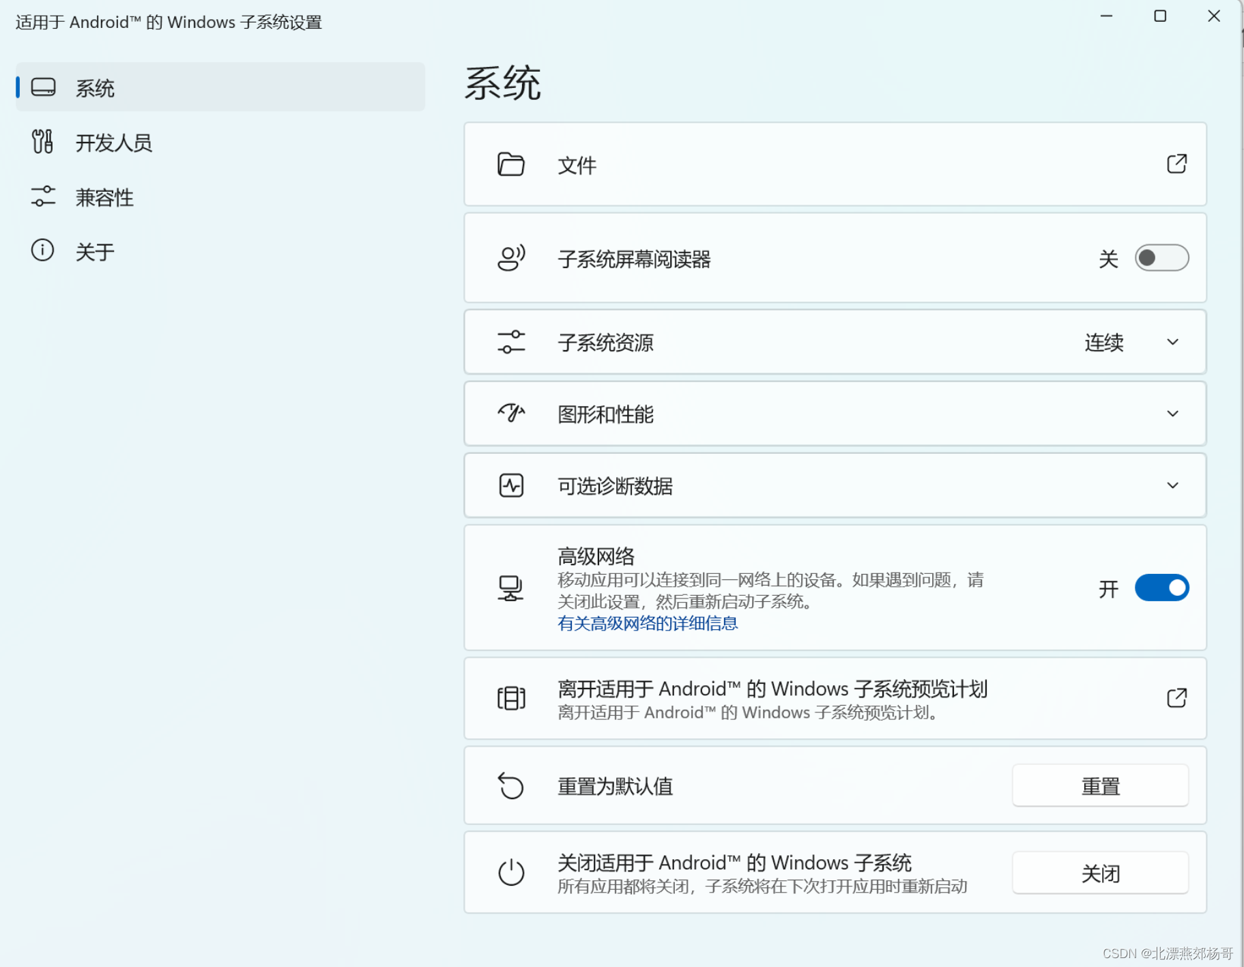Image resolution: width=1244 pixels, height=967 pixels.
Task: Click the 子系统屏幕阅读器 person-speaking icon
Action: pos(511,258)
